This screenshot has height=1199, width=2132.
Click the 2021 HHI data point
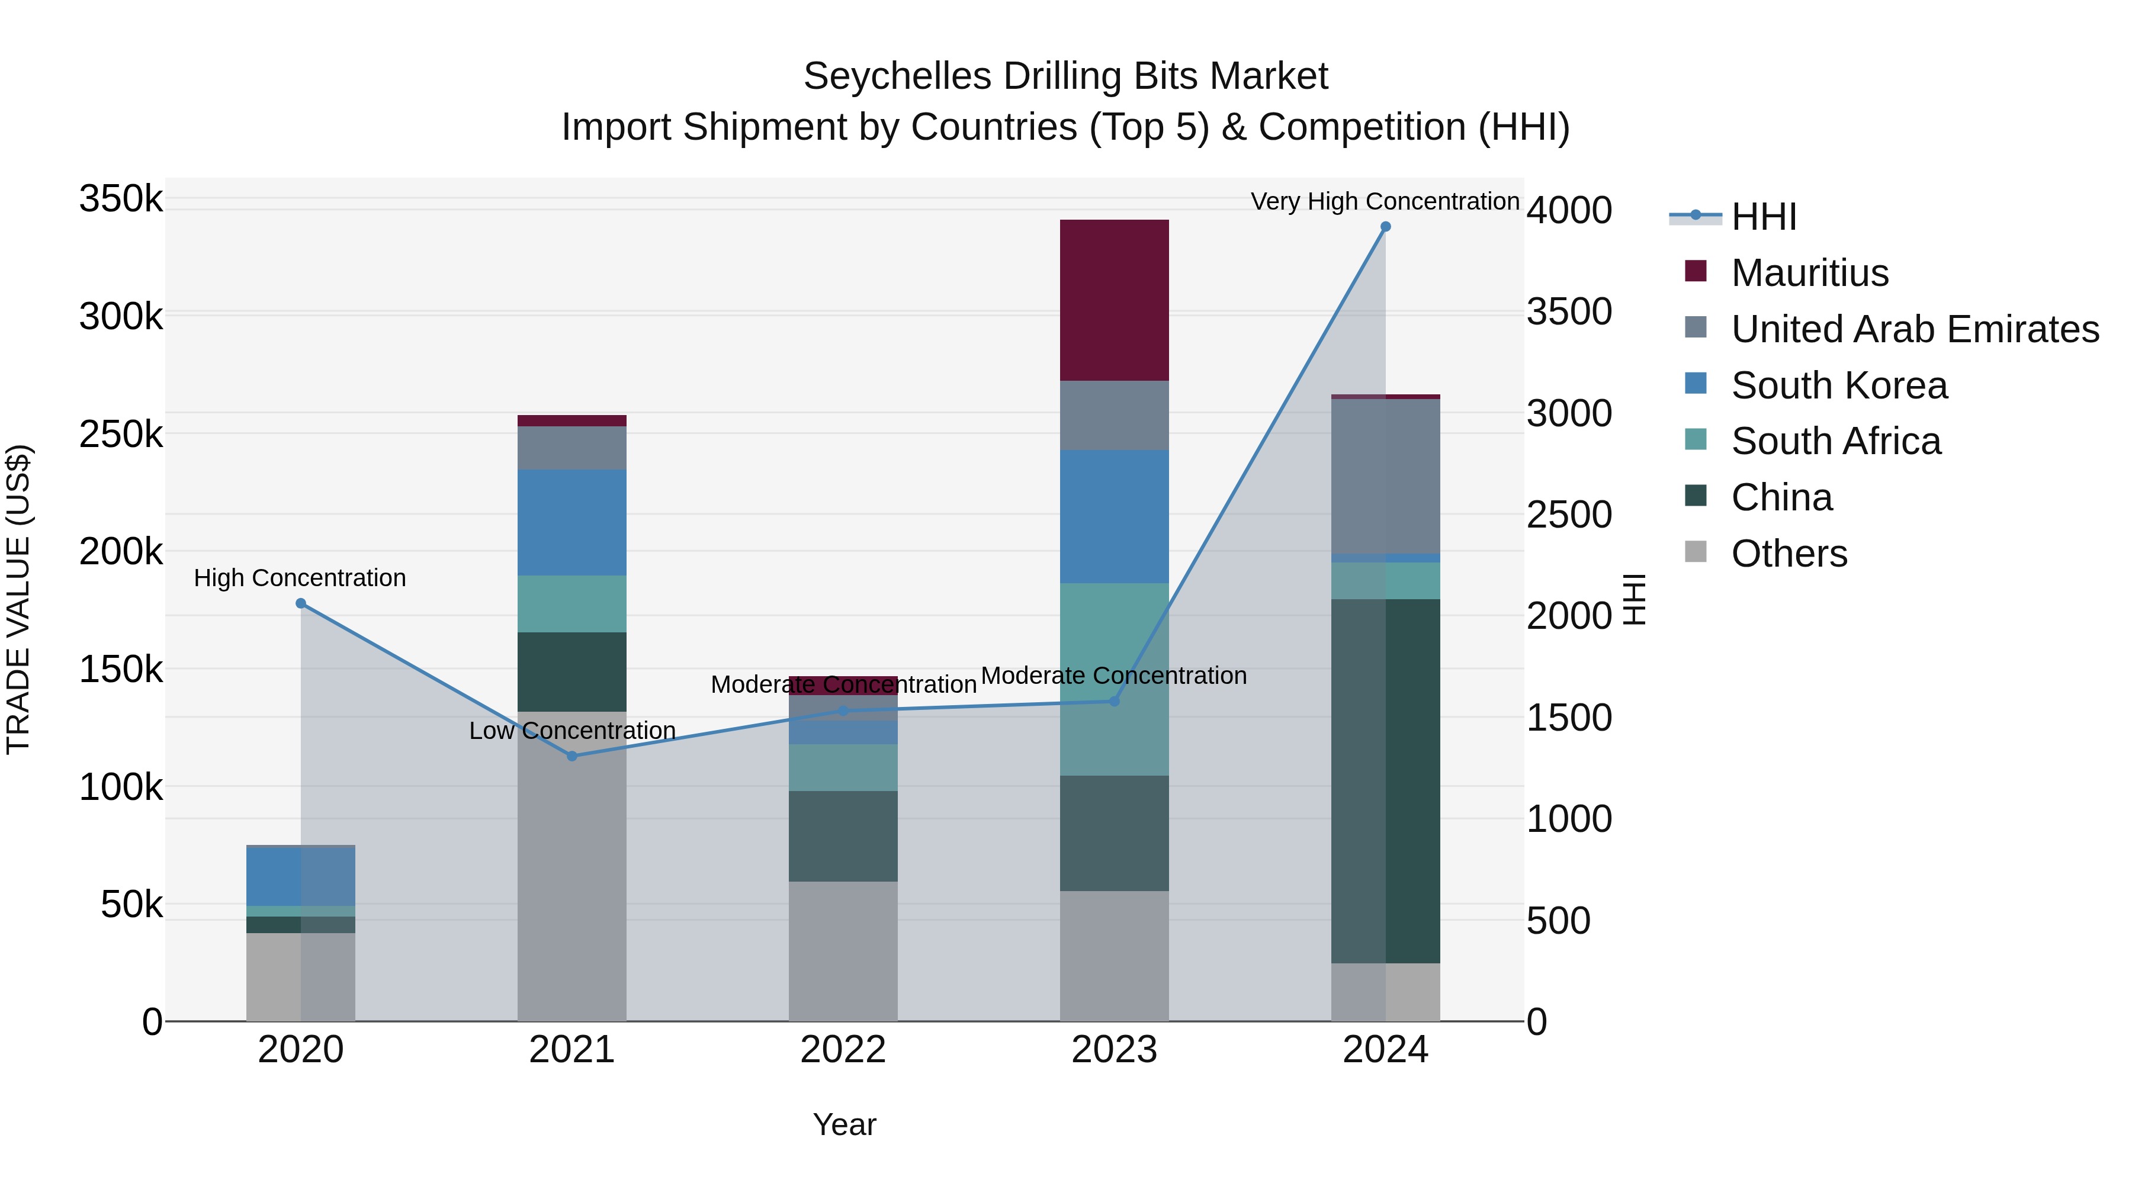(572, 756)
